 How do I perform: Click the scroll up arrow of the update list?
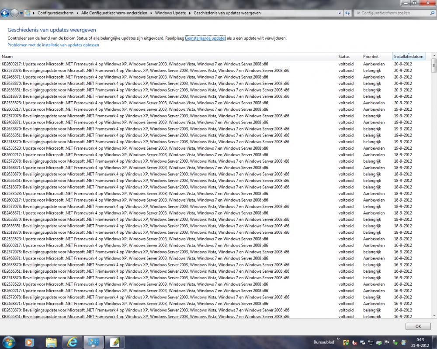click(x=434, y=56)
